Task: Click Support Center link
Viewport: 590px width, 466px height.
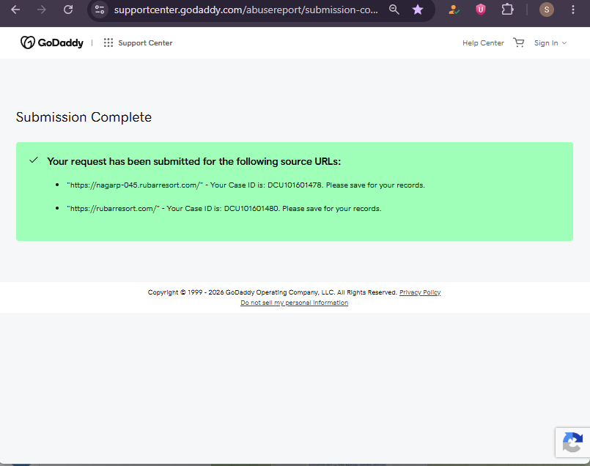Action: (x=145, y=43)
